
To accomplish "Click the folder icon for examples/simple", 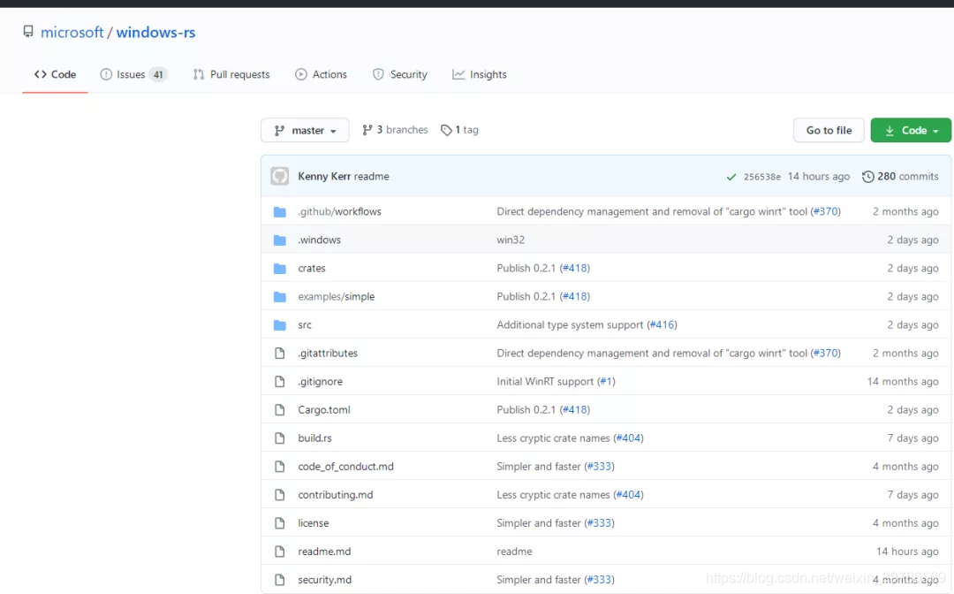I will pos(280,297).
